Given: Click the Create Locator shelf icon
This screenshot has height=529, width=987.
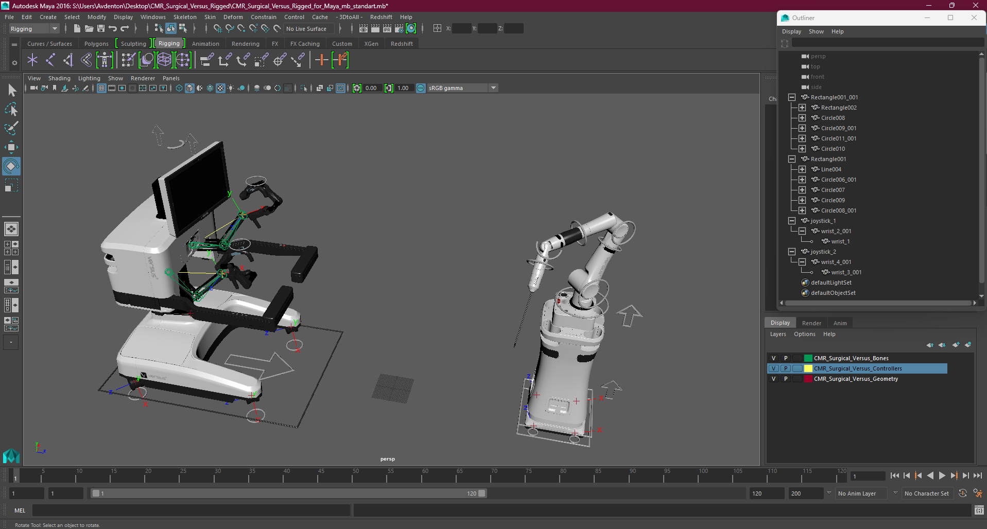Looking at the screenshot, I should (32, 60).
